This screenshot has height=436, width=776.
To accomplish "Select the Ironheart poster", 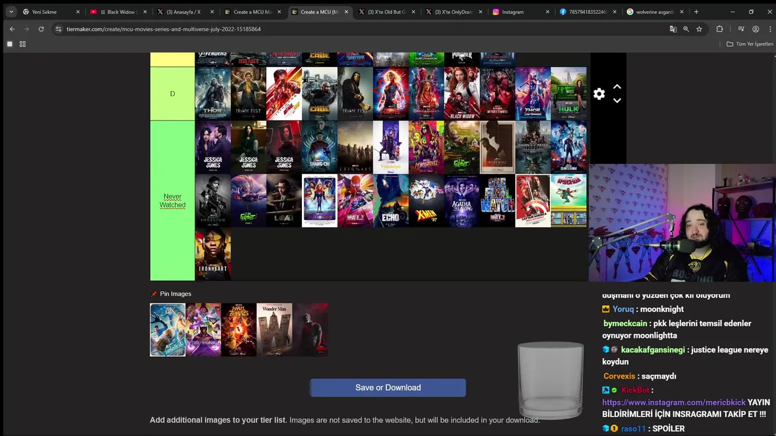I will [213, 254].
